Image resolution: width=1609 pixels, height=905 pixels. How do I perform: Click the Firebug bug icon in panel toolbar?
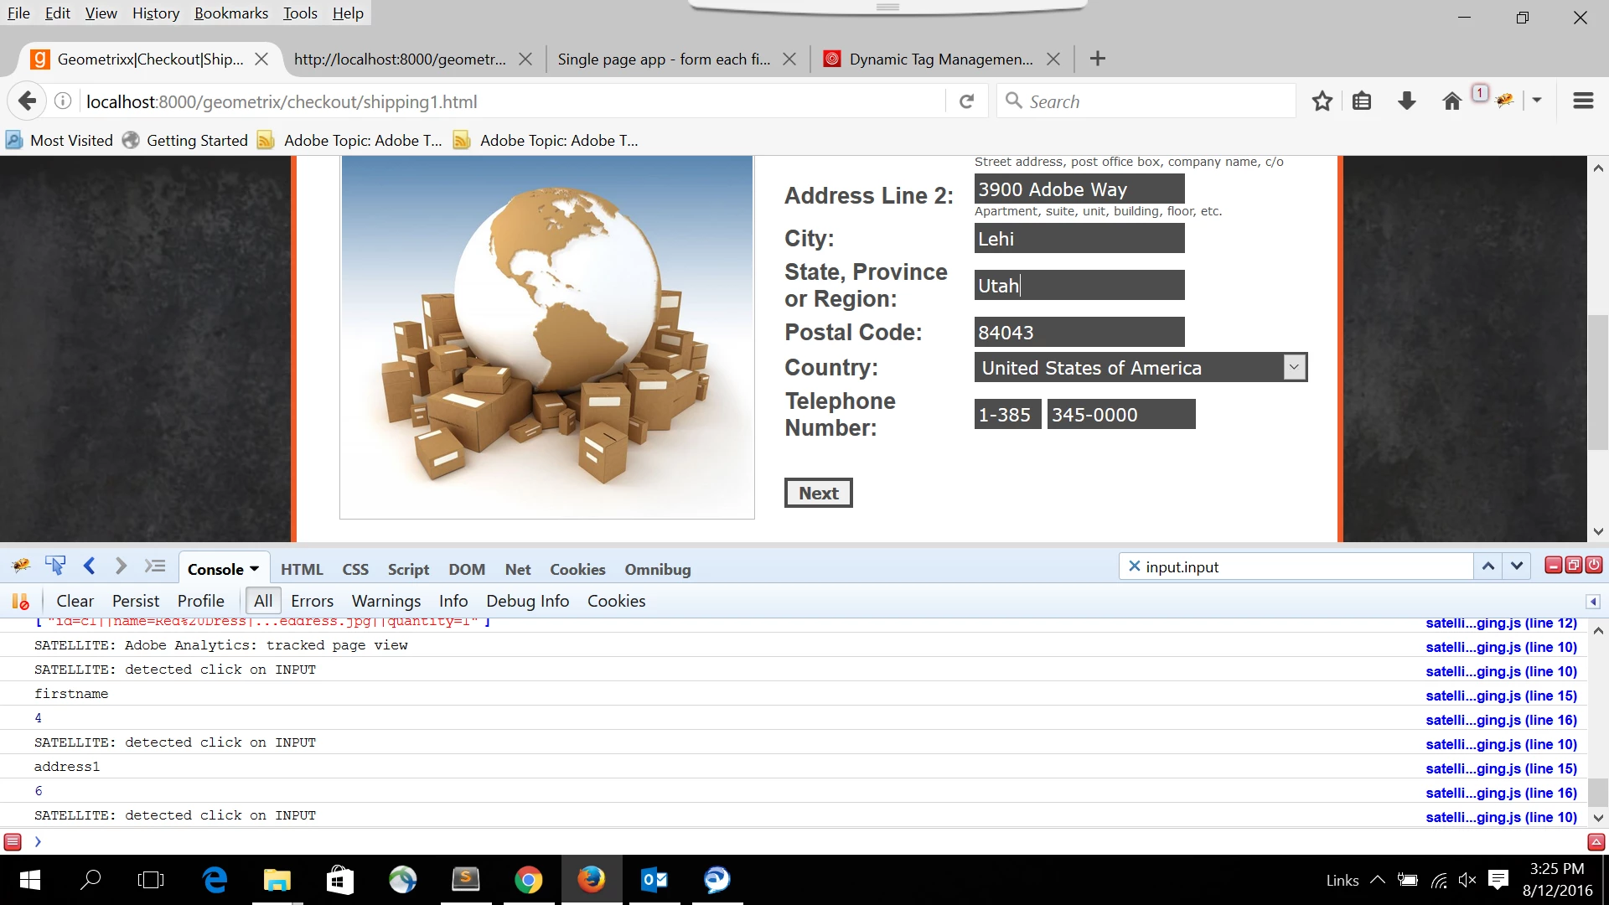21,566
